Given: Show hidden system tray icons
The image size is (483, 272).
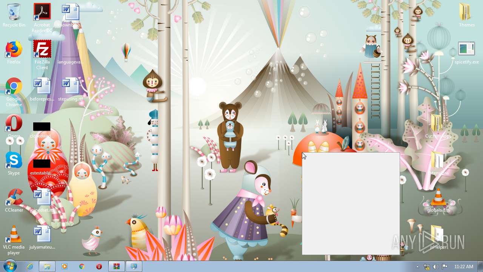Looking at the screenshot, I should tap(417, 267).
